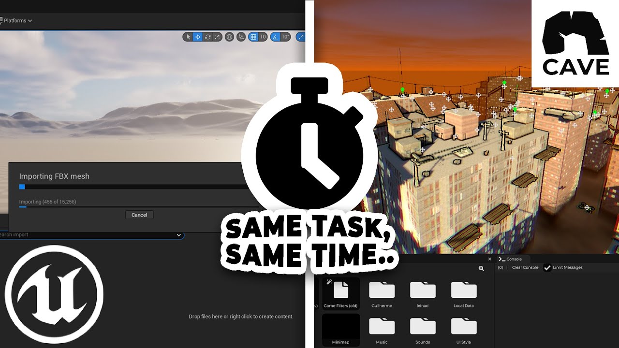
Task: Switch to the Scale gizmo tool
Action: pyautogui.click(x=217, y=37)
